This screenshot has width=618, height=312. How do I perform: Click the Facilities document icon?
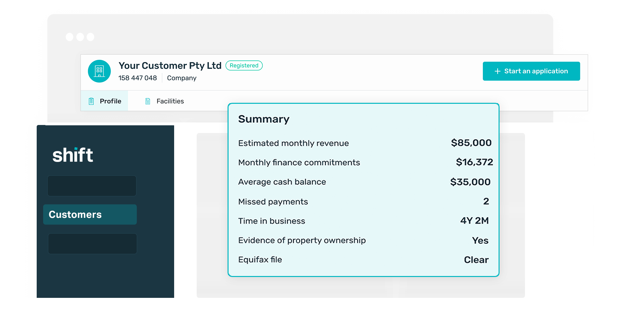coord(148,101)
